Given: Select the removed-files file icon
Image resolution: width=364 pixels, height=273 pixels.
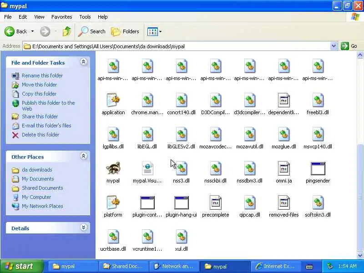Looking at the screenshot, I should point(283,202).
